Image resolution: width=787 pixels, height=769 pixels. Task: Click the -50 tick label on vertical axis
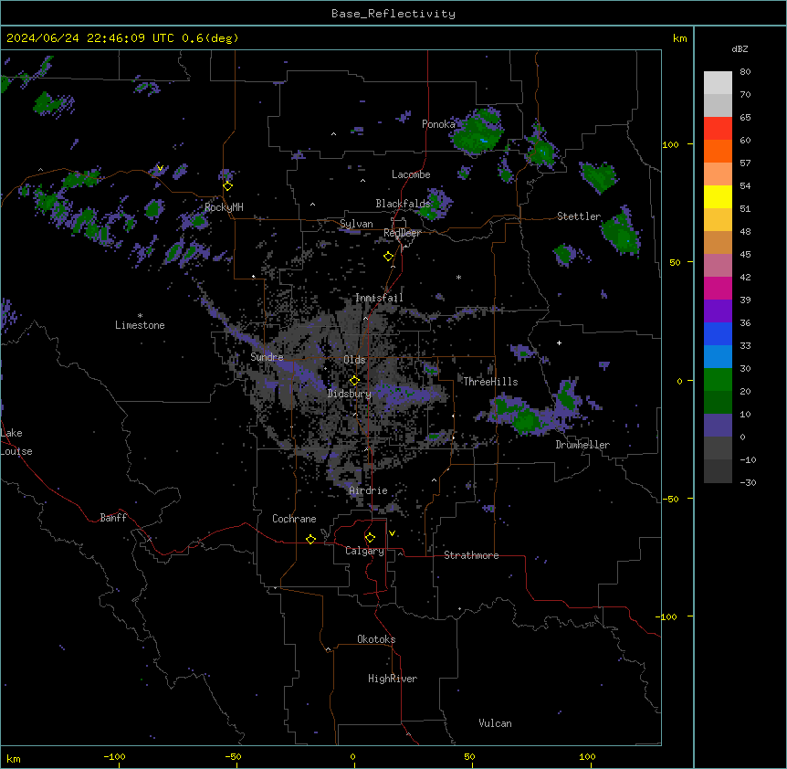[x=670, y=499]
